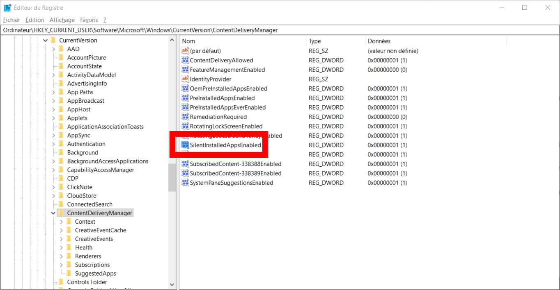
Task: Click the (par défaut) string value icon
Action: (x=185, y=51)
